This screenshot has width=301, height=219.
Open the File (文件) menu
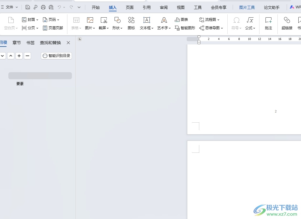point(10,7)
